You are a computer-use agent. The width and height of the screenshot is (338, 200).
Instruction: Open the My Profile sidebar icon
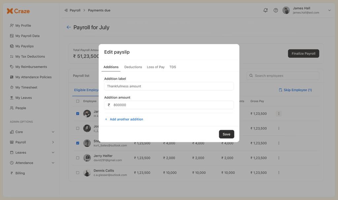11,25
